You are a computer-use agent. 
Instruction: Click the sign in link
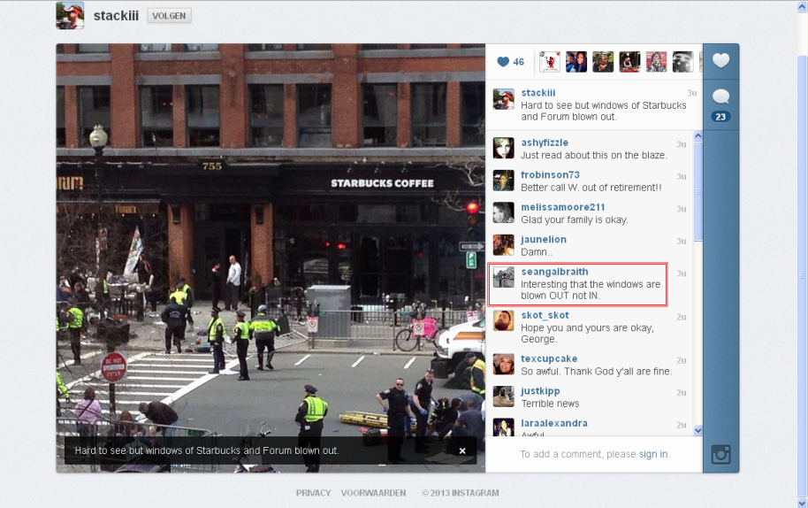click(653, 454)
